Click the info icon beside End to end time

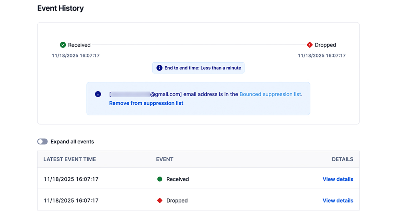[x=159, y=68]
